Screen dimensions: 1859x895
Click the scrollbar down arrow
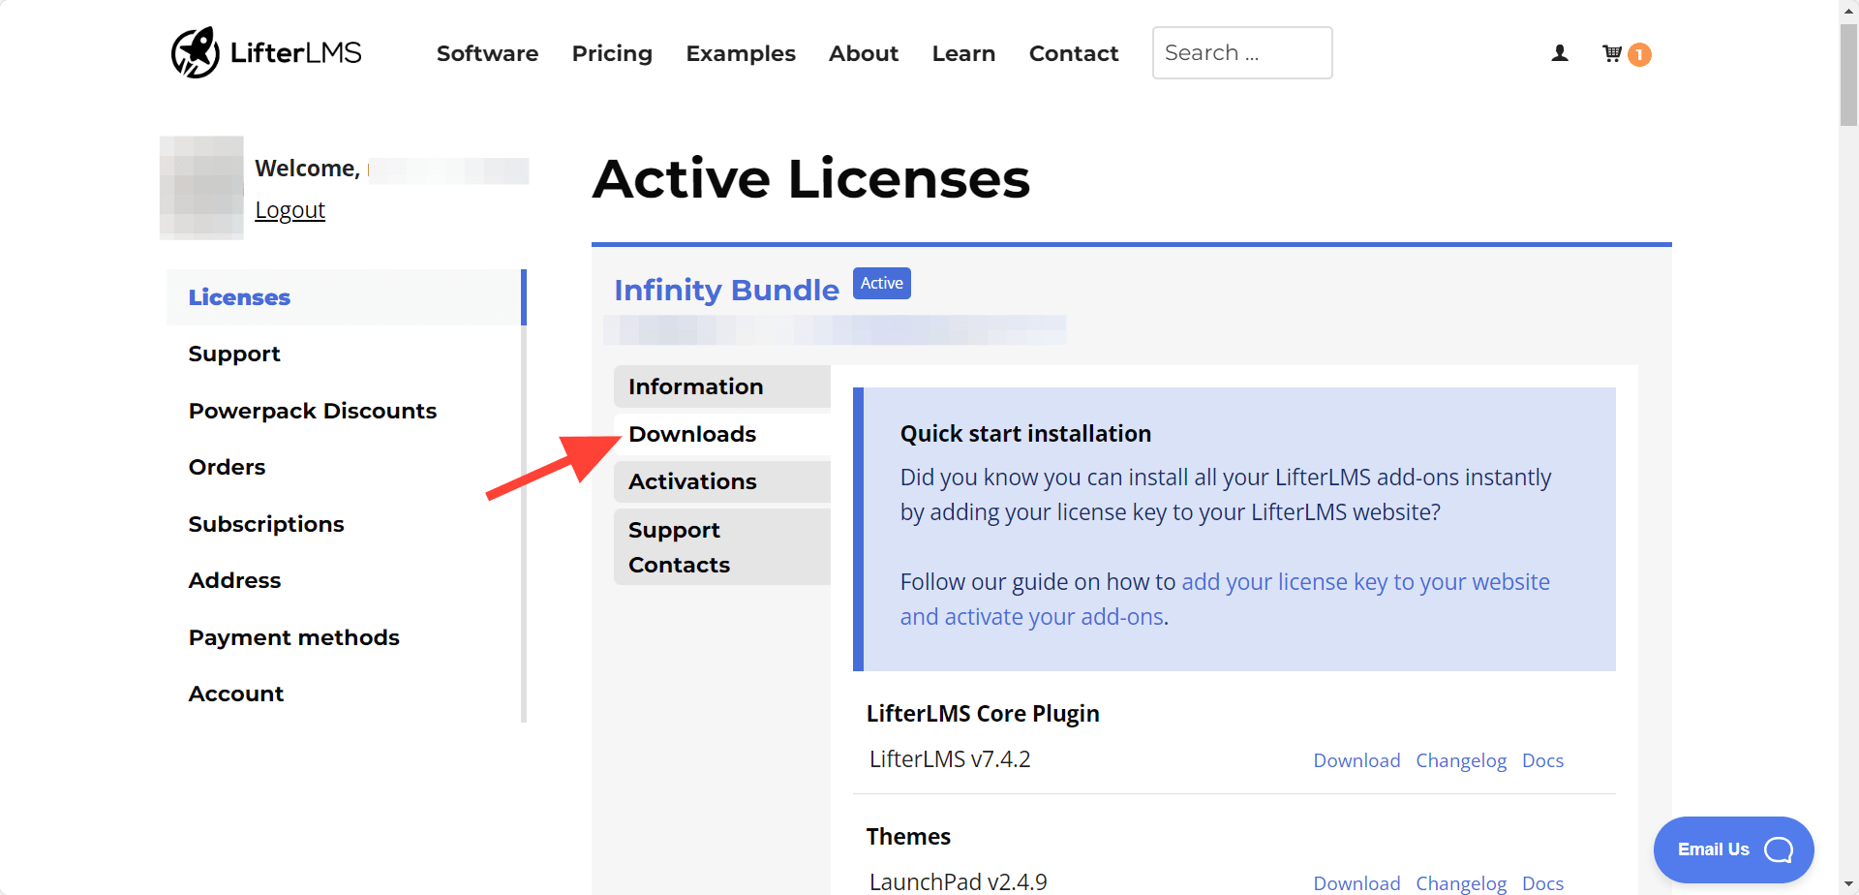click(1848, 885)
